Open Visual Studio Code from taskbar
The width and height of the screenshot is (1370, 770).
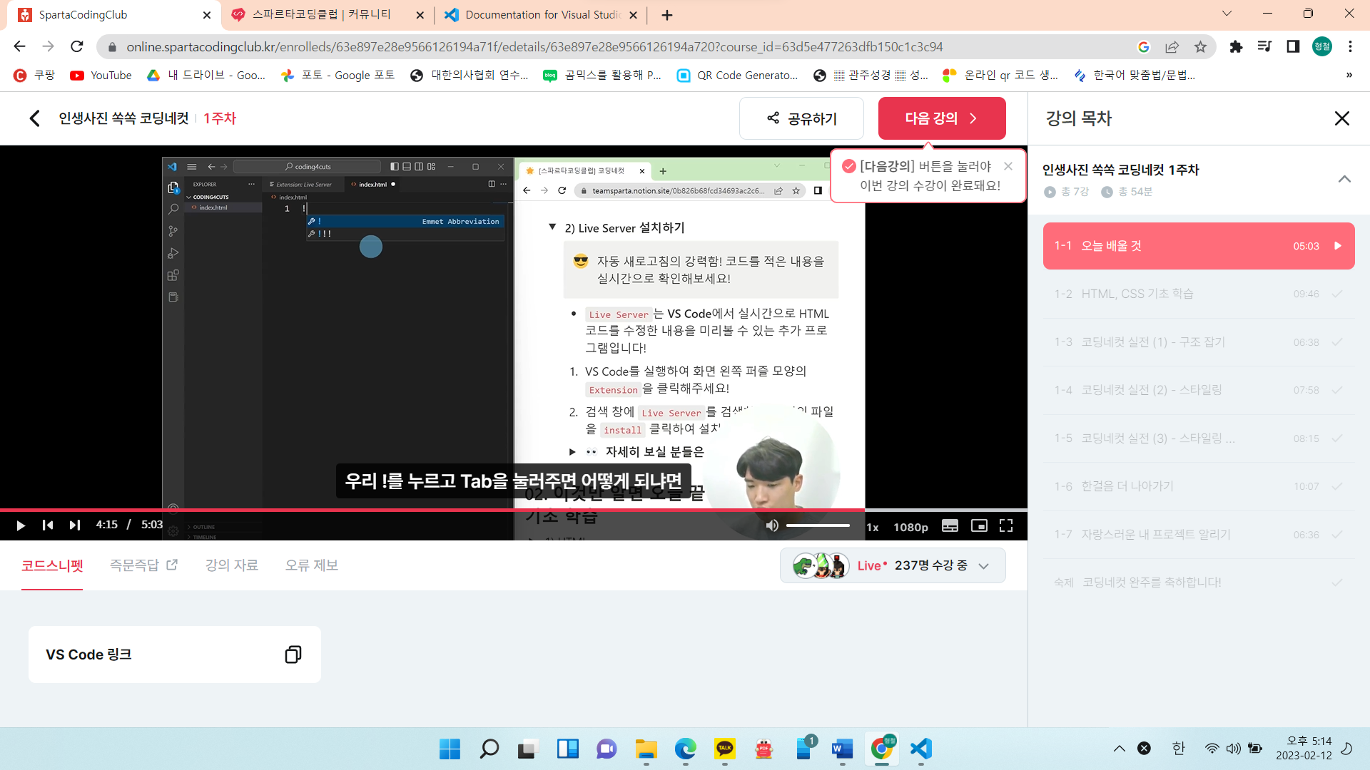point(920,749)
